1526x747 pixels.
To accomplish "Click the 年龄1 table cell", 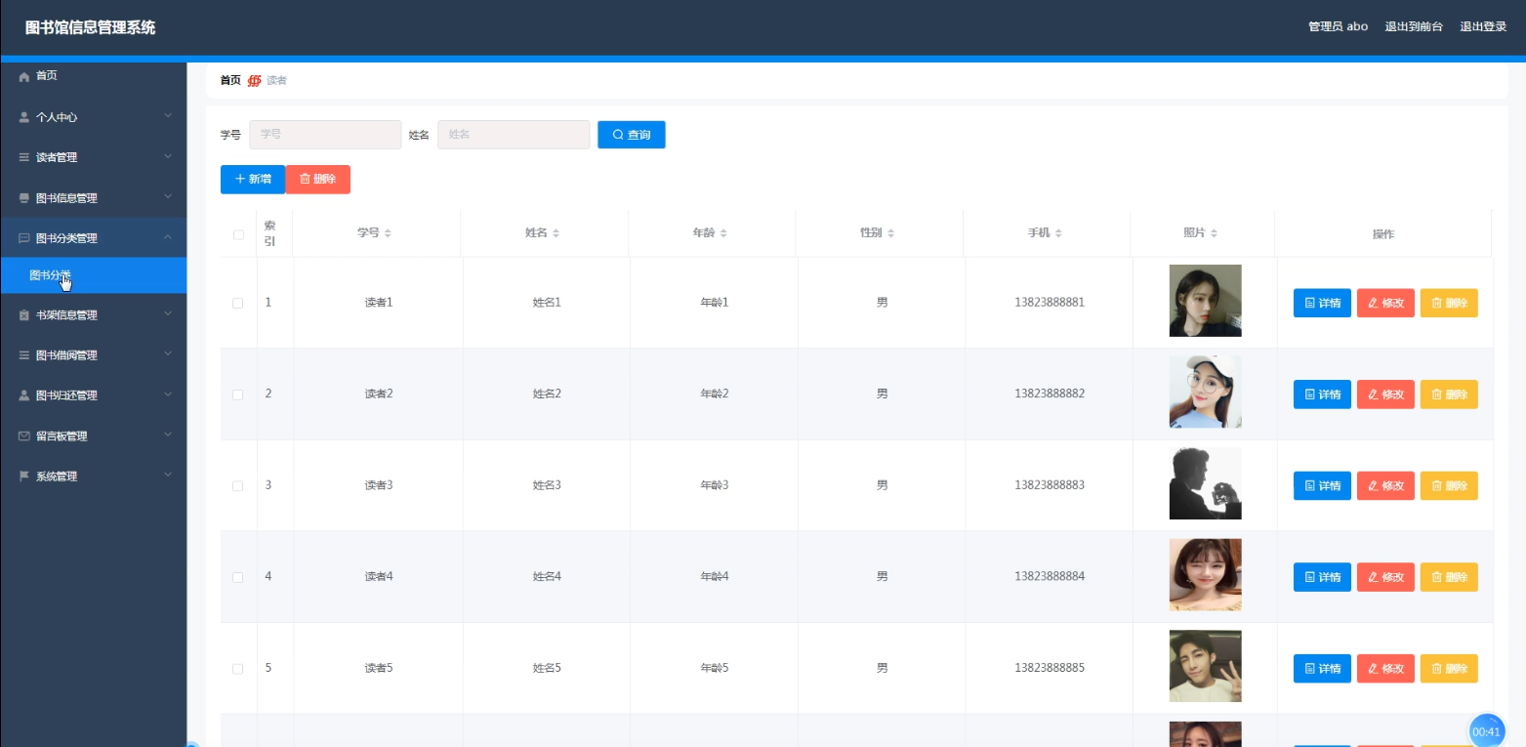I will [715, 303].
